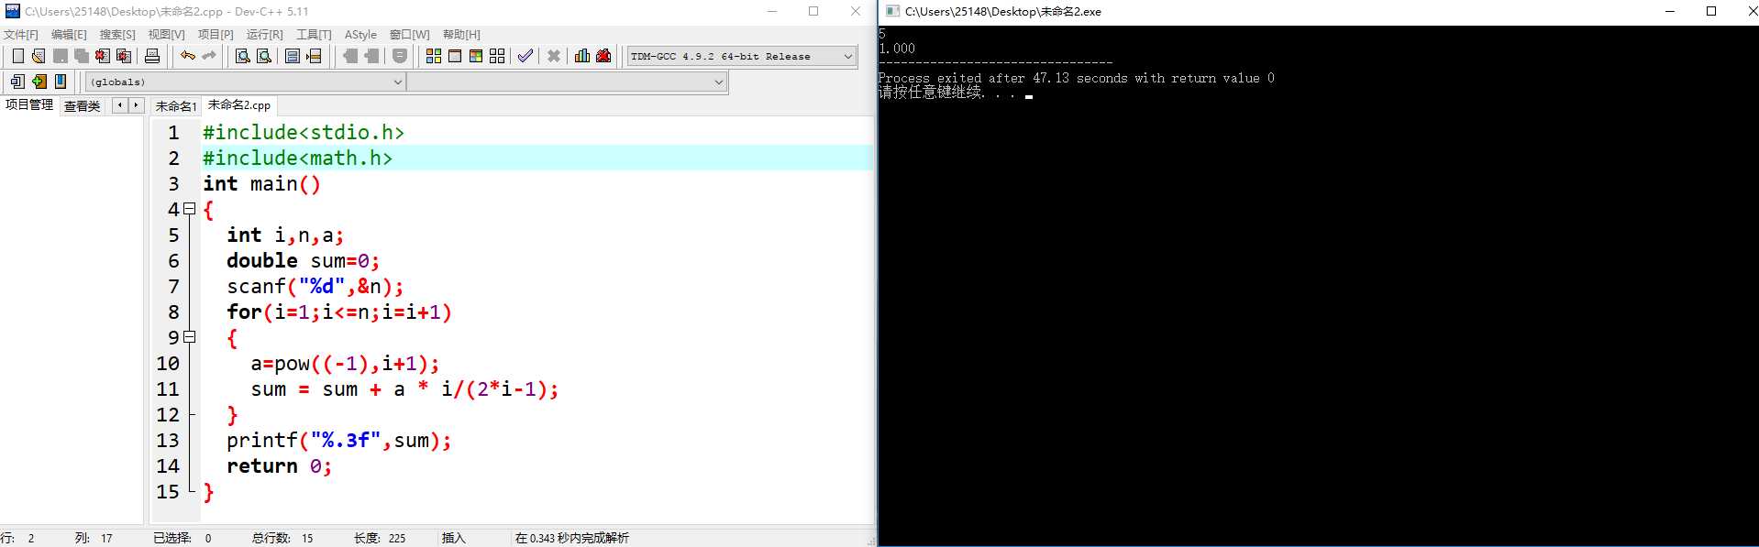Click the Find magnifier icon
This screenshot has height=547, width=1759.
click(x=242, y=56)
